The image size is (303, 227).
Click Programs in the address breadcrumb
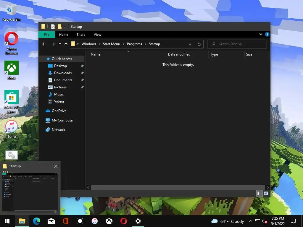pos(135,44)
